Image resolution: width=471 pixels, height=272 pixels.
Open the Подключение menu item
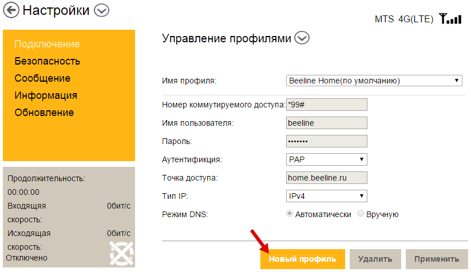[x=47, y=44]
